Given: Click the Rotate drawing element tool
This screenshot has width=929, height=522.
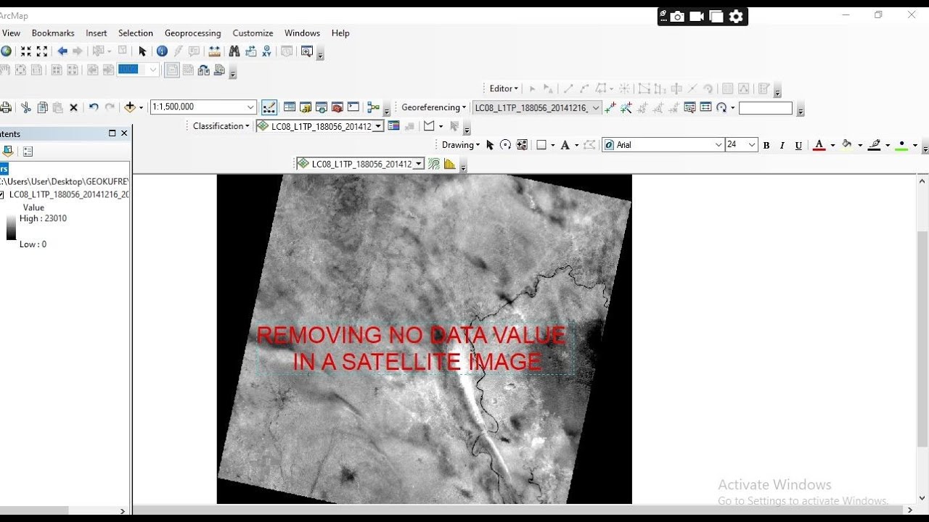Looking at the screenshot, I should tap(506, 145).
